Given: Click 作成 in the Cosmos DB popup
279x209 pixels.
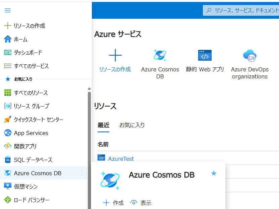Looking at the screenshot, I should click(113, 203).
